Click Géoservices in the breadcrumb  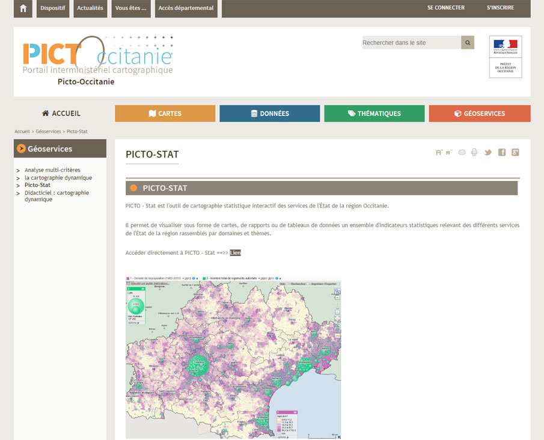coord(48,132)
